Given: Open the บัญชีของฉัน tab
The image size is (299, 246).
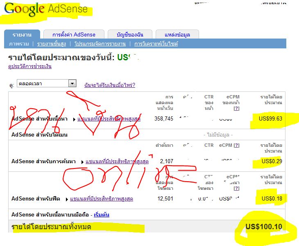Looking at the screenshot, I should coord(130,35).
